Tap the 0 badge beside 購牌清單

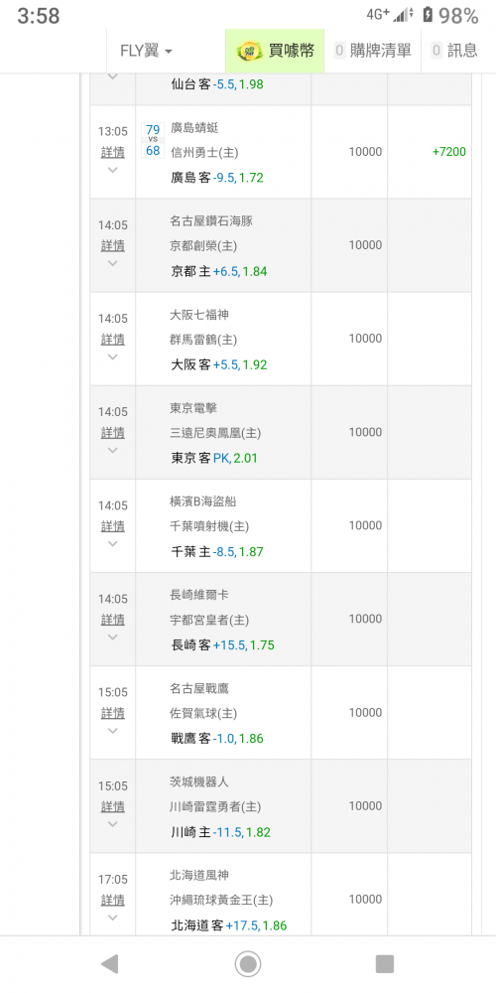pos(339,51)
